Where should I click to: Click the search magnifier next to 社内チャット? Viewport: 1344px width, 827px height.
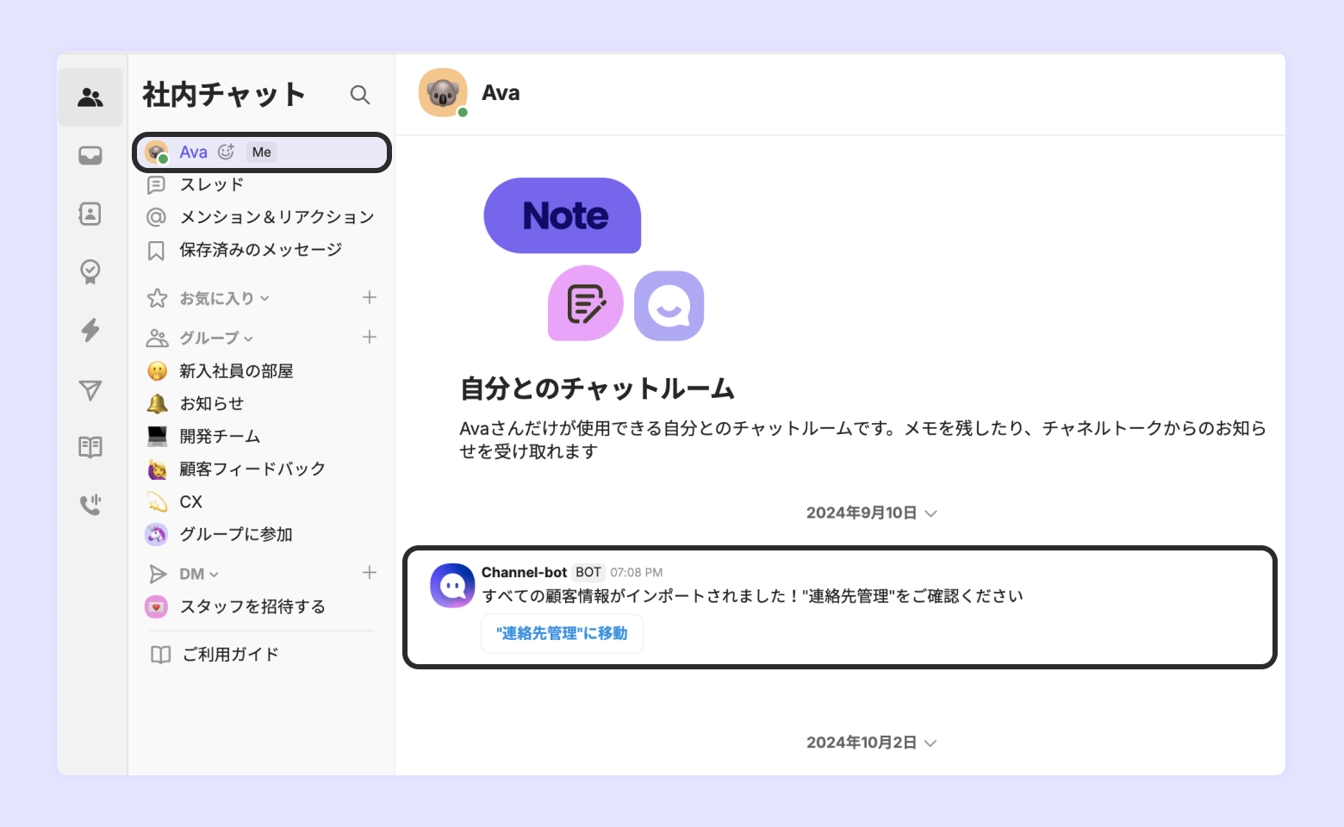pos(360,95)
